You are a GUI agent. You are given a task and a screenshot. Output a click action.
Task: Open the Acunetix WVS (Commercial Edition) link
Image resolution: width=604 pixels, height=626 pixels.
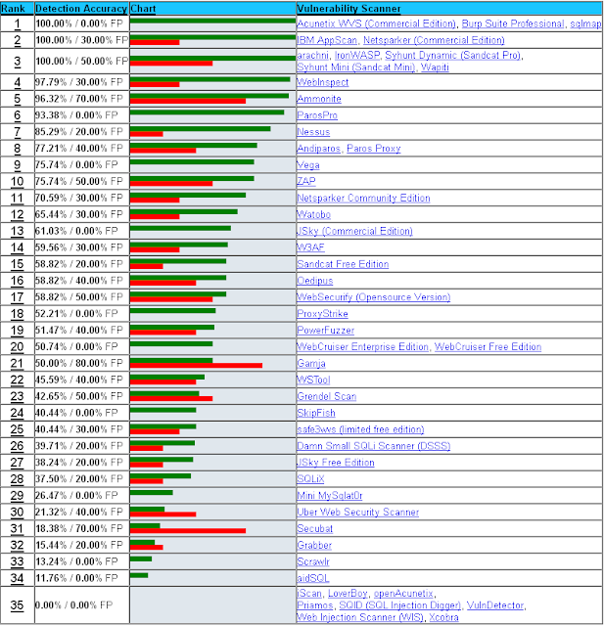tap(376, 23)
